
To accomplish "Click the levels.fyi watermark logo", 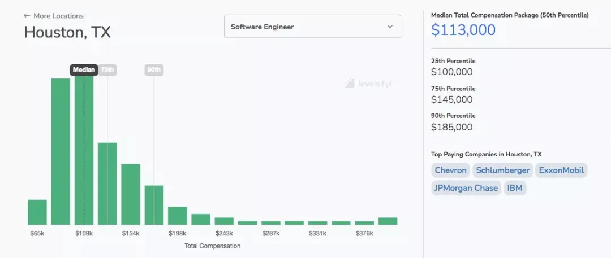I will pos(368,84).
